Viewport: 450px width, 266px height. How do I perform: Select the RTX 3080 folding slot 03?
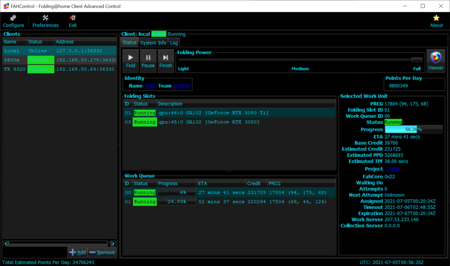[229, 122]
